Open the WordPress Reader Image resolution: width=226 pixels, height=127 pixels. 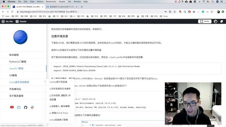click(21, 22)
